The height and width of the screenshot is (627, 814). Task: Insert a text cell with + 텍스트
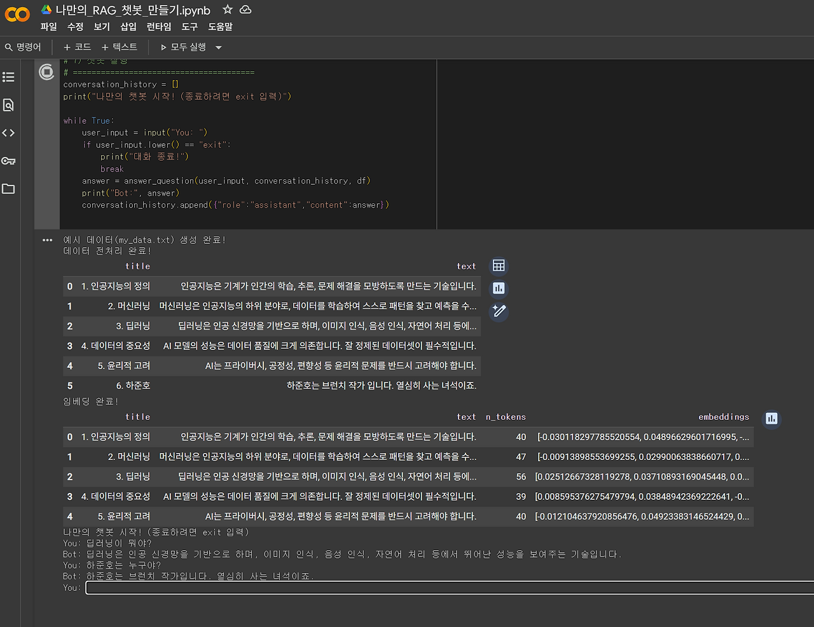120,47
